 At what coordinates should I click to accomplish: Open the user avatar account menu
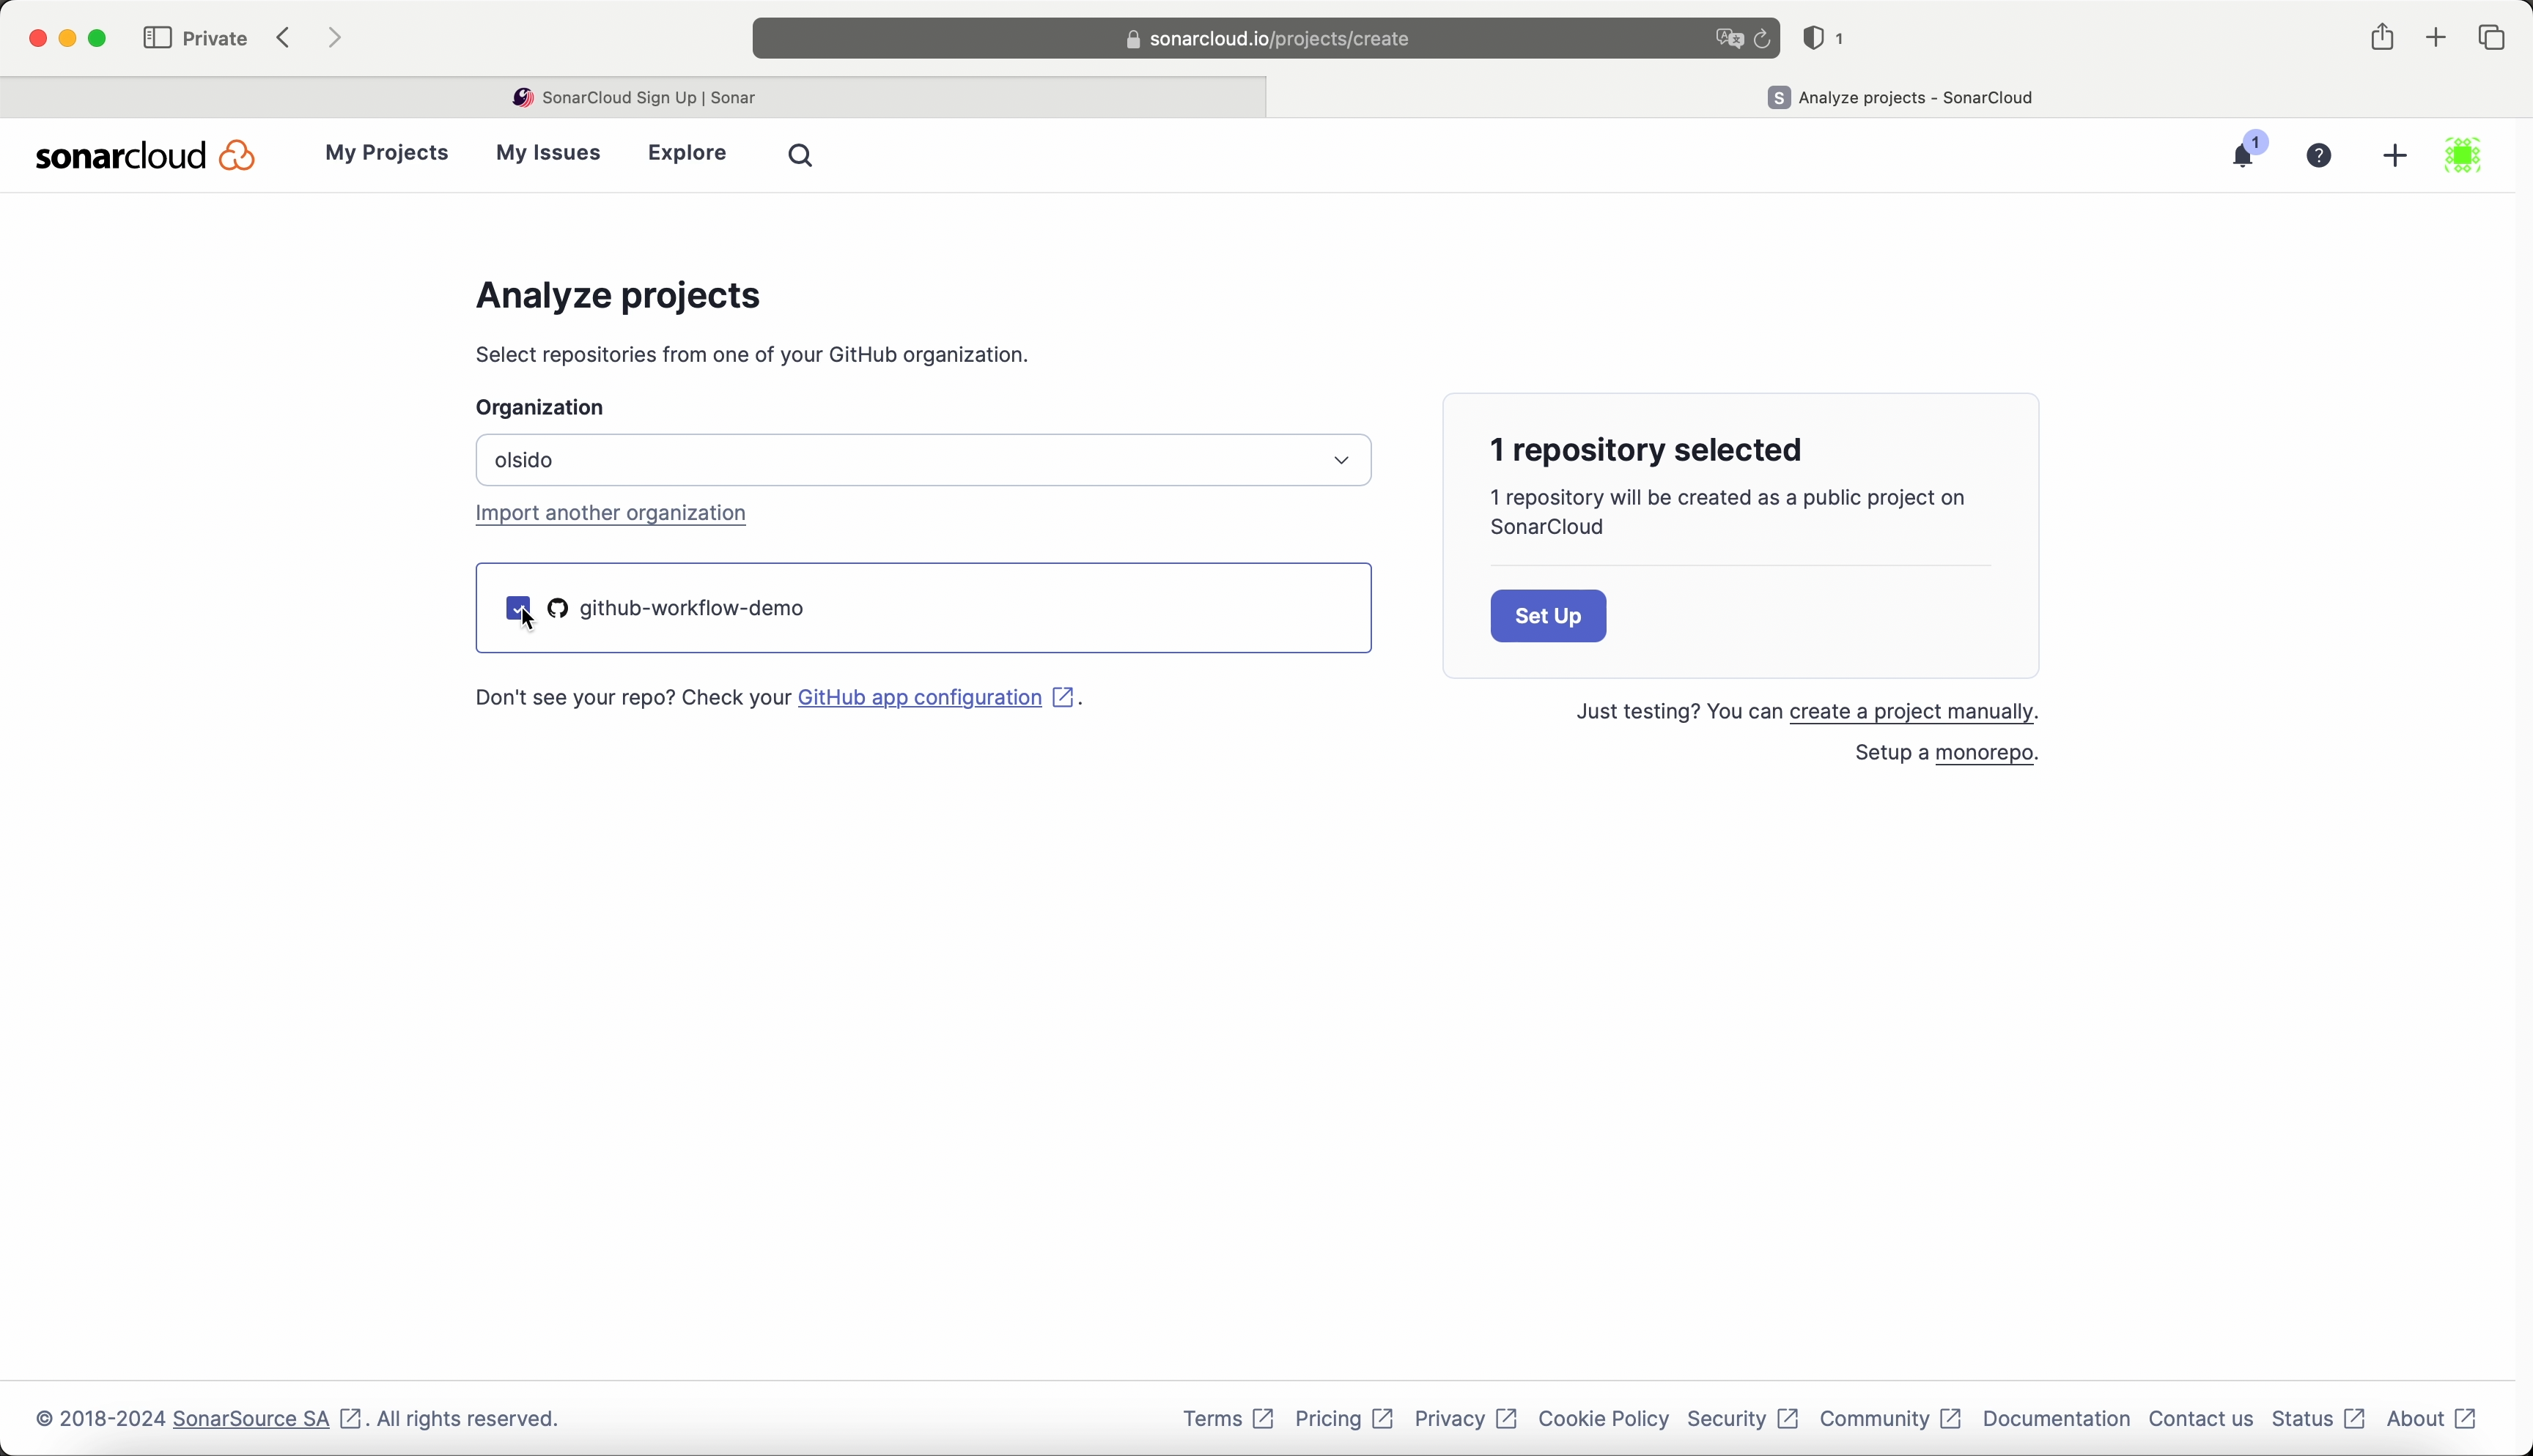point(2463,156)
